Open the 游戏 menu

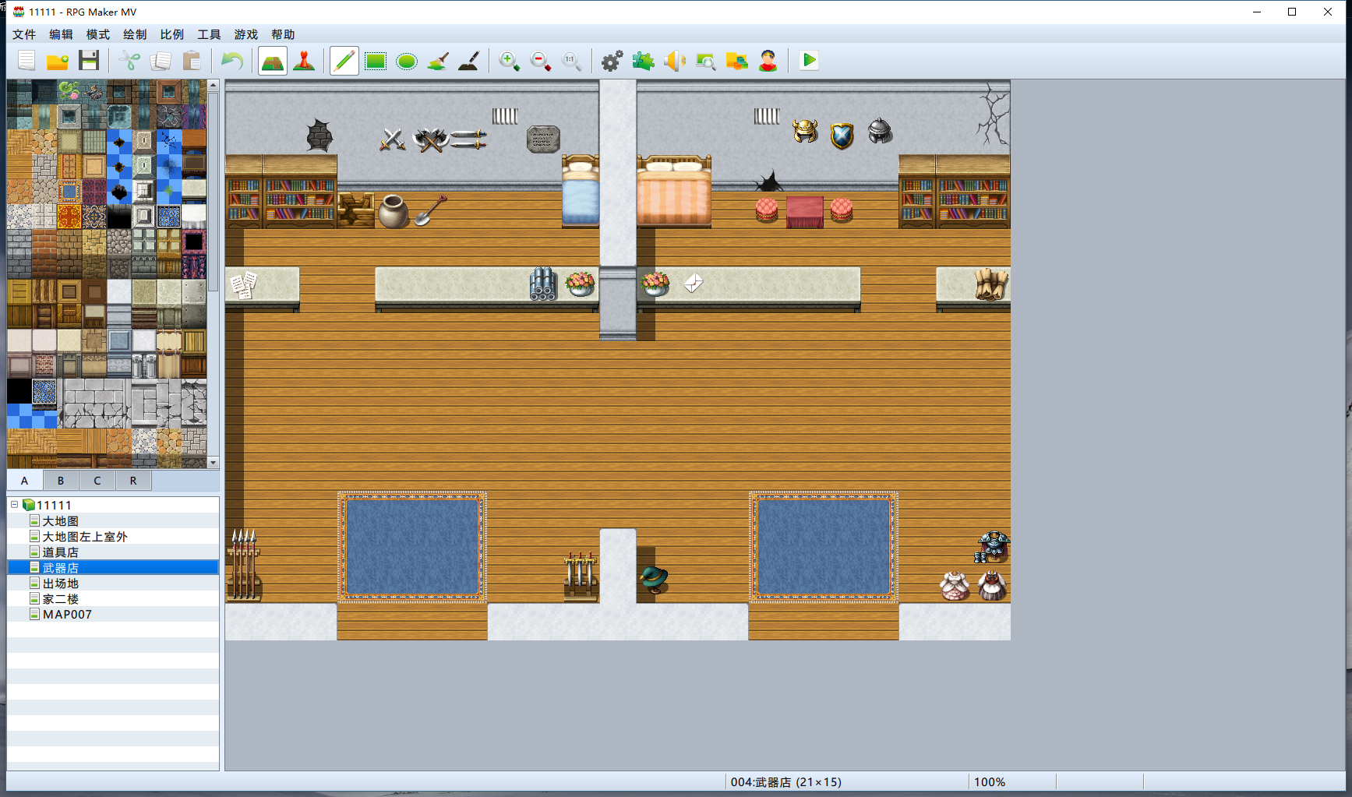[x=246, y=34]
